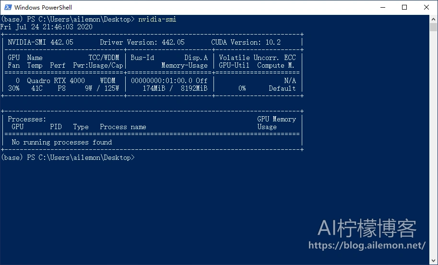
Task: Click the '0%' GPU utilization value
Action: pyautogui.click(x=242, y=88)
